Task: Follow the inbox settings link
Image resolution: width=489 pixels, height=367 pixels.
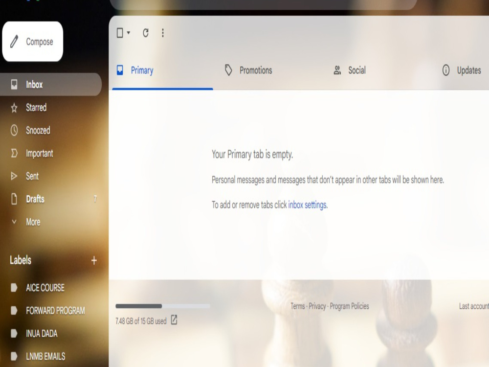Action: 308,205
